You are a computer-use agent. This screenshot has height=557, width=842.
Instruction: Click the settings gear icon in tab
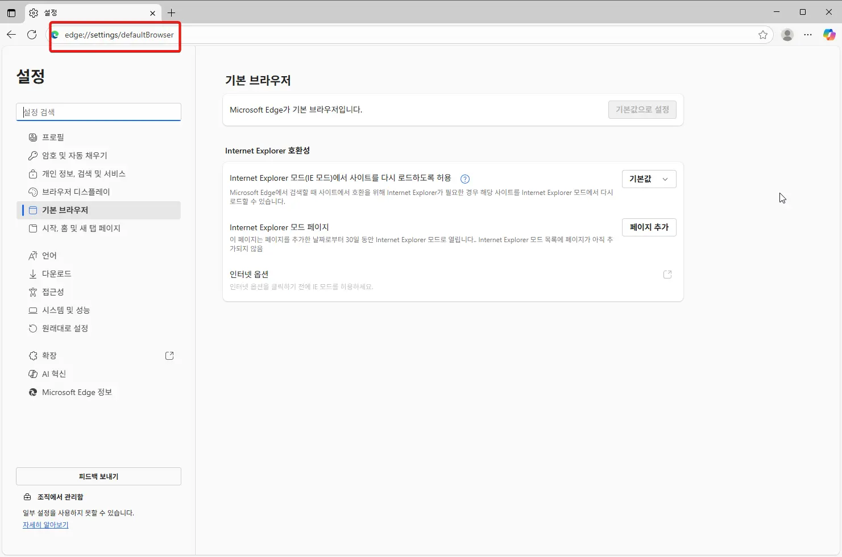tap(34, 13)
